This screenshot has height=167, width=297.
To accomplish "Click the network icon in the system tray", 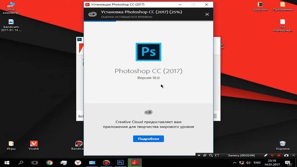I will (241, 163).
